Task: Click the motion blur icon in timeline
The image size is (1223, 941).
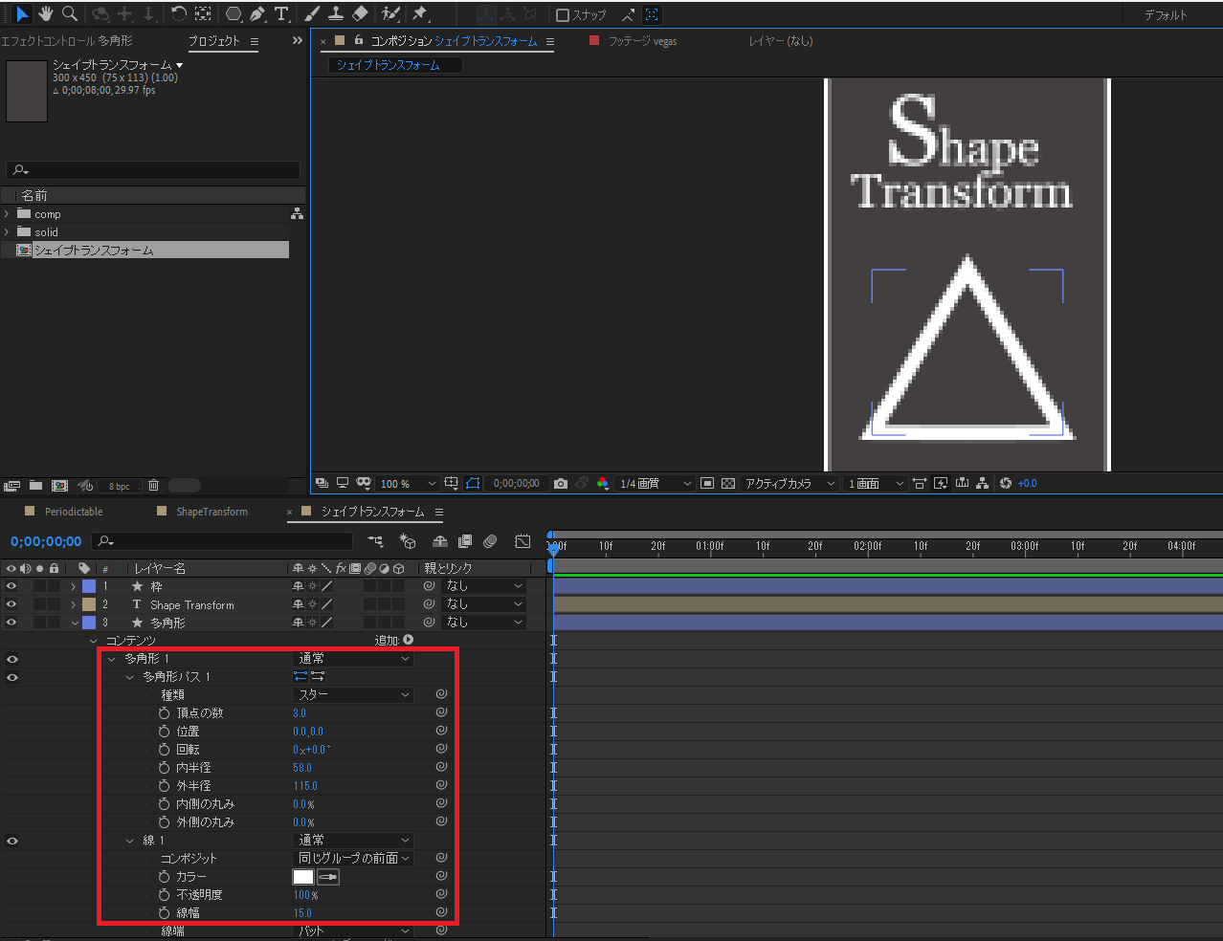Action: [x=490, y=541]
